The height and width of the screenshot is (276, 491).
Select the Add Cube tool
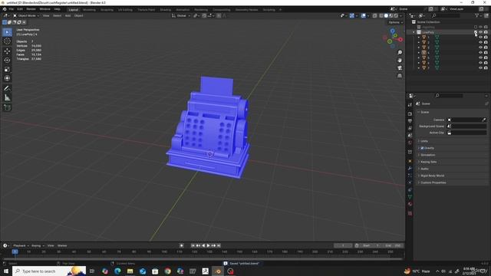[x=7, y=107]
